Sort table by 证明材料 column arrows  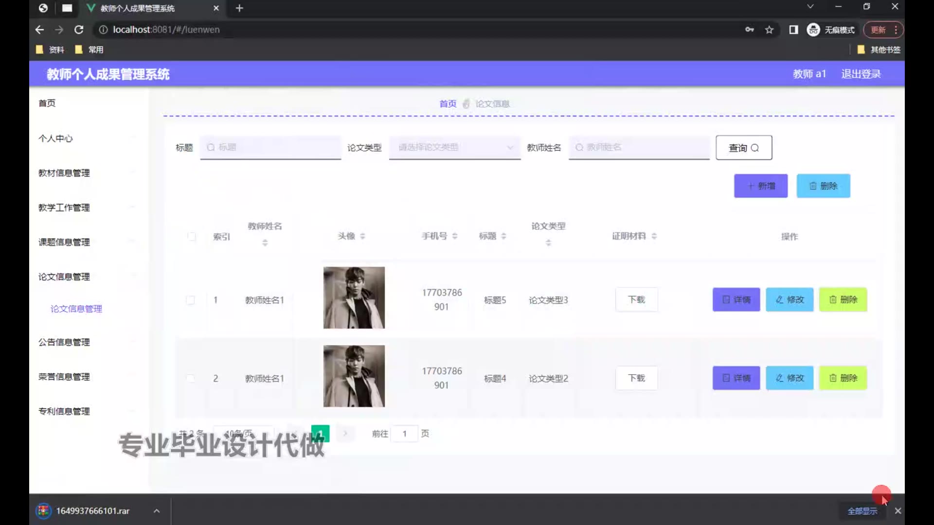point(654,236)
